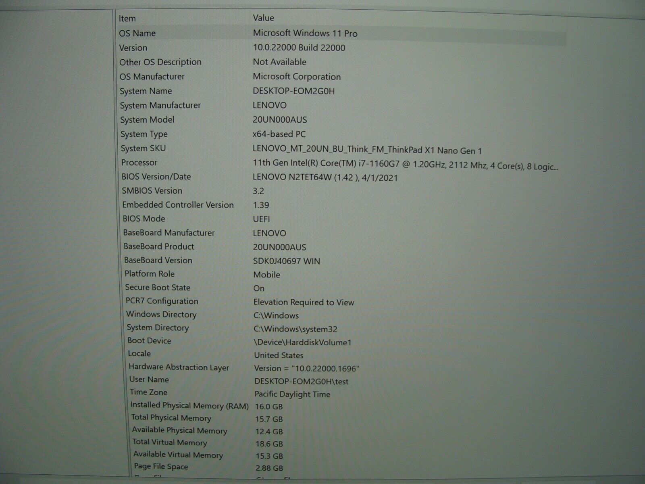Click the Mobile value
Screen dimensions: 645x484
(266, 275)
